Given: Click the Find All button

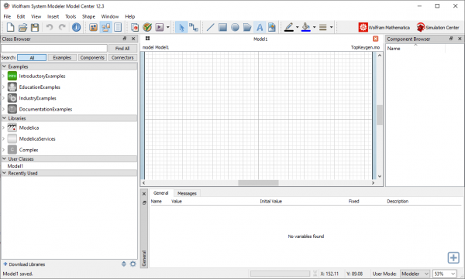Looking at the screenshot, I should pyautogui.click(x=122, y=48).
